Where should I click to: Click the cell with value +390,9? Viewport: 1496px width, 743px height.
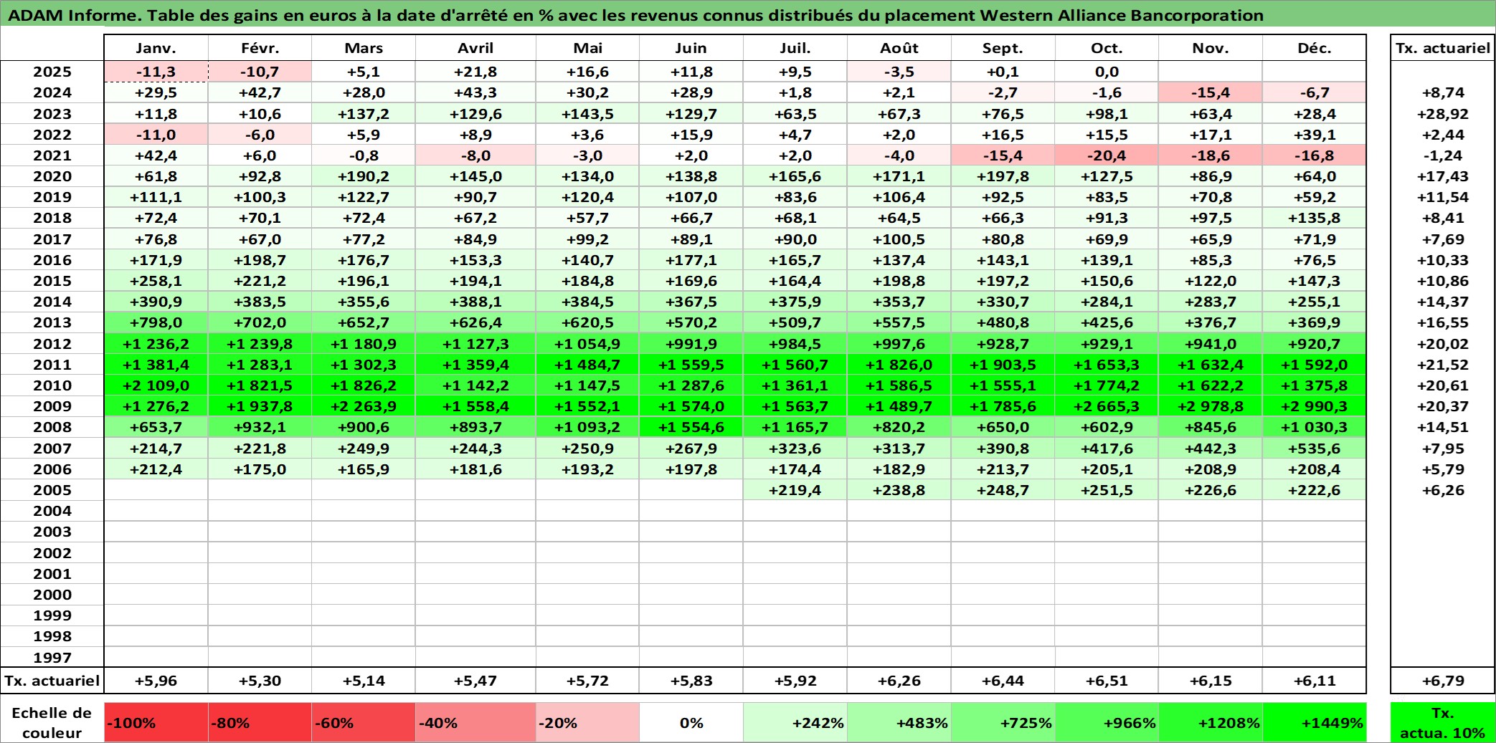tap(156, 302)
